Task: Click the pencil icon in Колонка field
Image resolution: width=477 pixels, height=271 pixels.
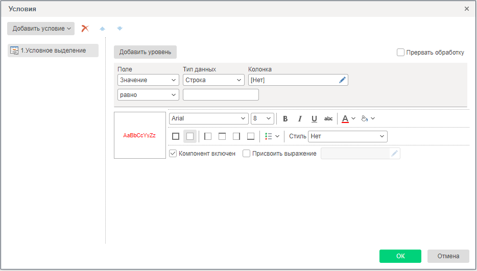Action: (342, 80)
